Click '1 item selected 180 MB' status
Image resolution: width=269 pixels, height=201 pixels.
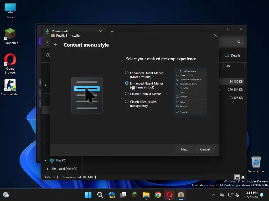point(76,177)
